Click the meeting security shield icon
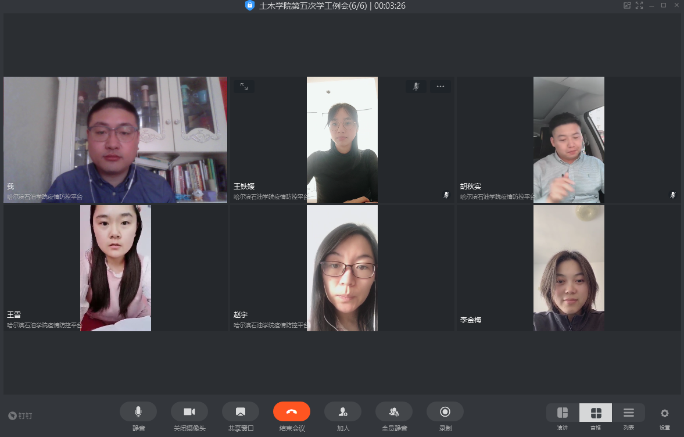Screen dimensions: 684x437 [x=250, y=6]
